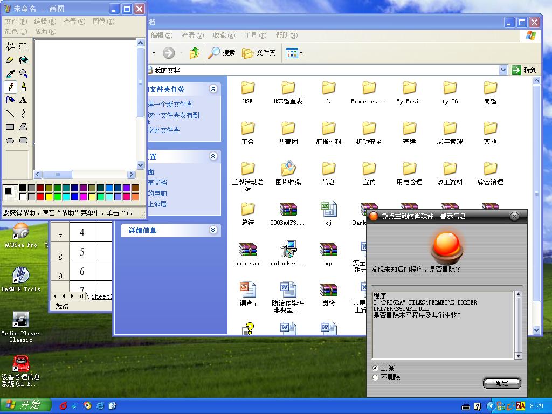This screenshot has height=414, width=552.
Task: Launch Internet Explorer from the quick launch bar
Action: [x=100, y=406]
